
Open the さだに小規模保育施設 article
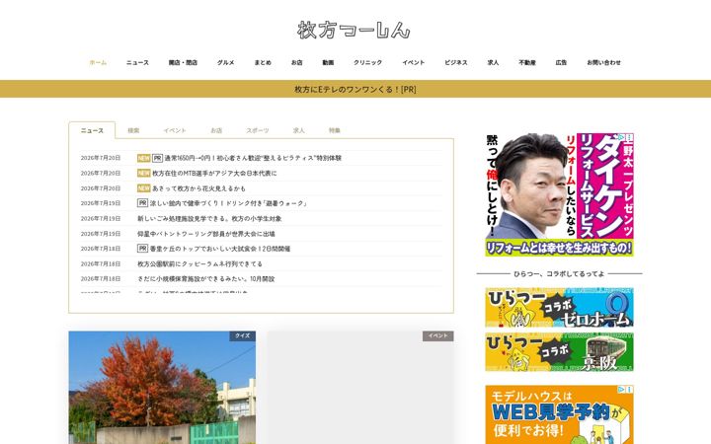coord(205,279)
